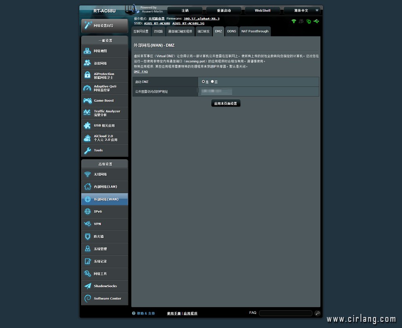Image resolution: width=402 pixels, height=328 pixels.
Task: Select 否 (No) to disable DMZ
Action: click(212, 82)
